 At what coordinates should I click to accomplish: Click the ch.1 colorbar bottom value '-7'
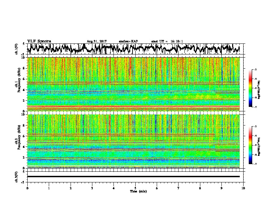[x=255, y=107]
